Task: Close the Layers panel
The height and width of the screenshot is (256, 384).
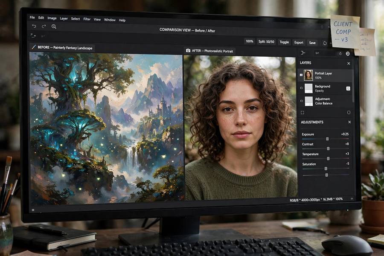Action: tap(349, 64)
